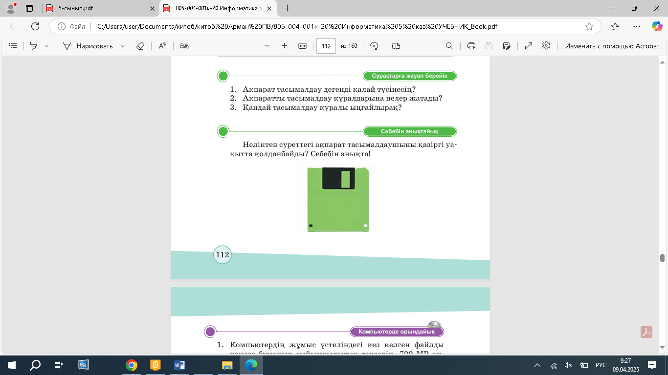Open File Explorer from the taskbar
Viewport: 668px width, 375px height.
227,365
